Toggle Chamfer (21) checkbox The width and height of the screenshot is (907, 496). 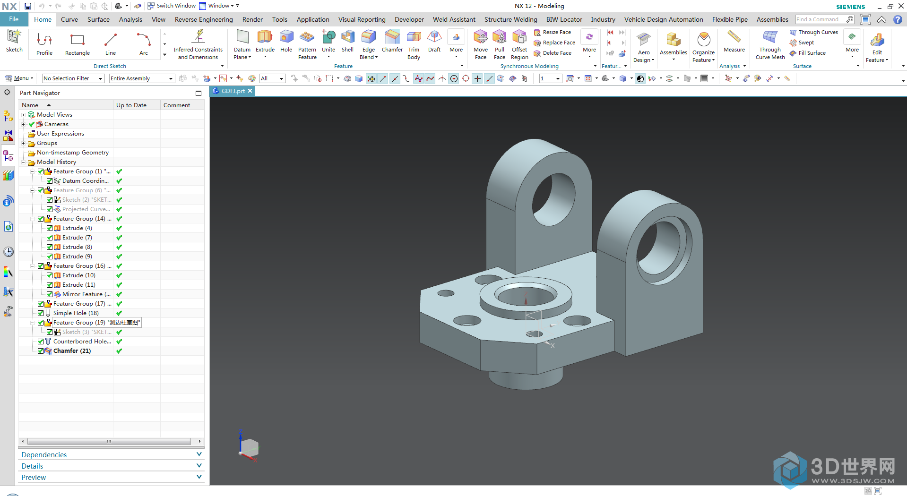coord(41,351)
